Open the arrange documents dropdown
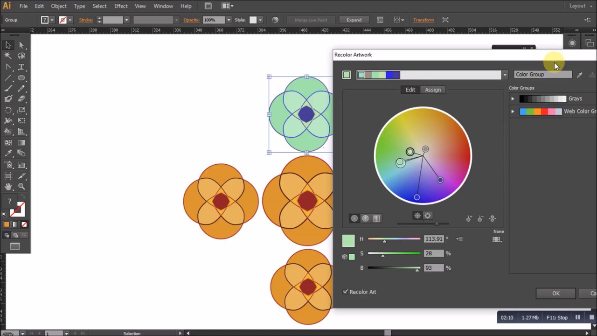597x336 pixels. point(227,6)
